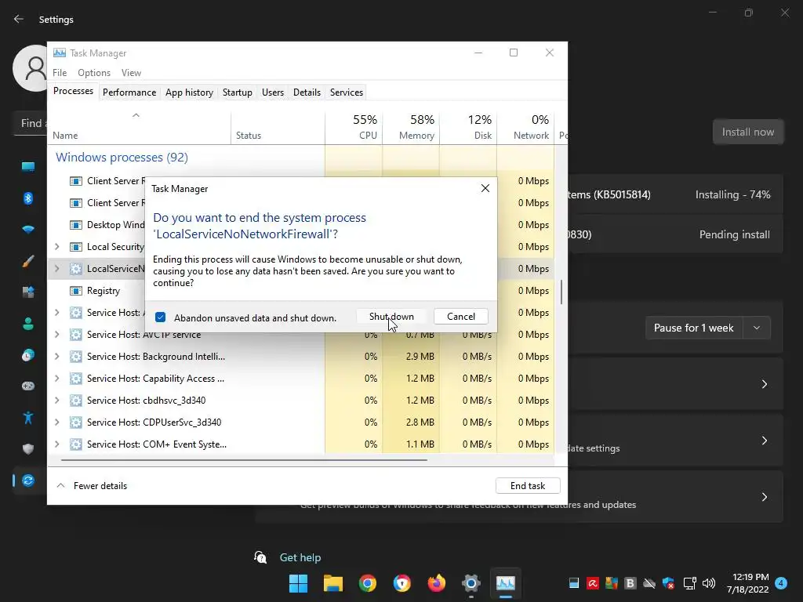The height and width of the screenshot is (602, 803).
Task: Expand Service Host: Capability Access row
Action: pos(56,379)
